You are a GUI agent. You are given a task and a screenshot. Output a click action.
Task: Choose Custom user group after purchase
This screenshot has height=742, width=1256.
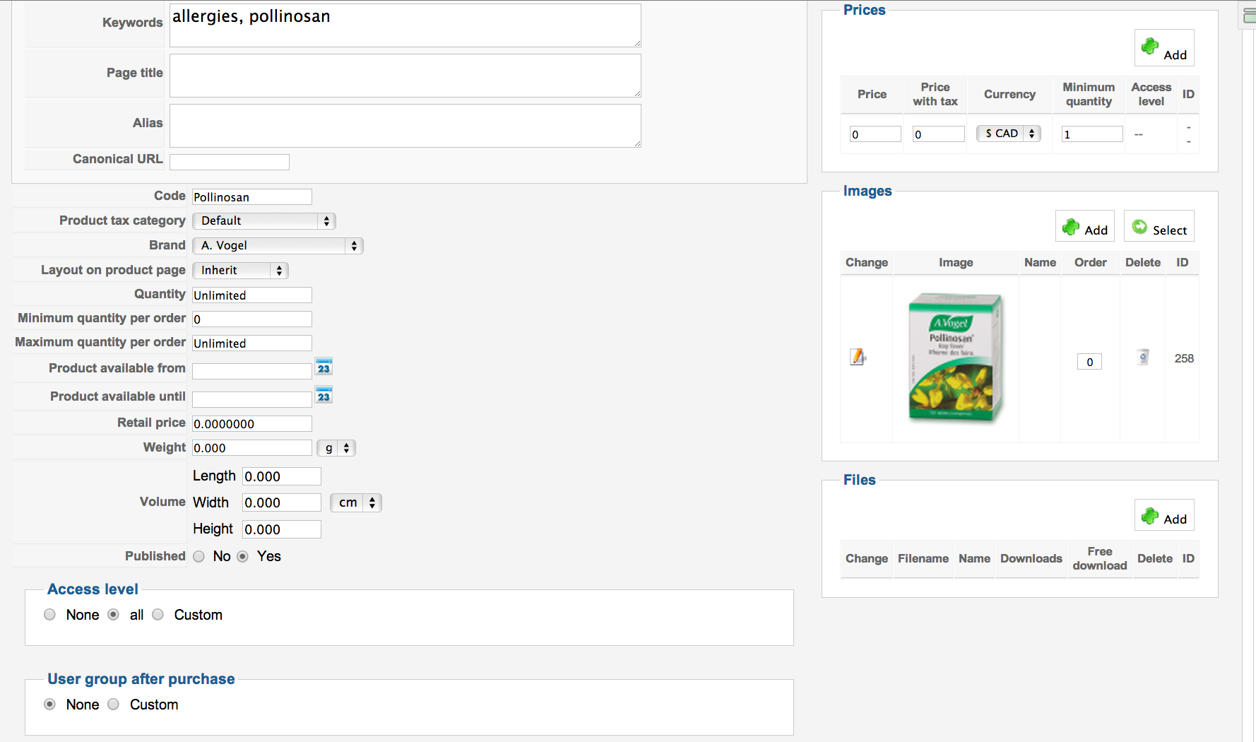[114, 705]
